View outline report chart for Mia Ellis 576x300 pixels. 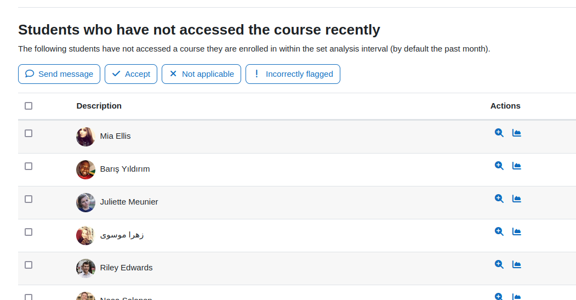516,133
